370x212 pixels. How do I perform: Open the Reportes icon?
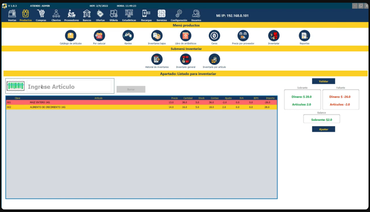[x=304, y=36]
